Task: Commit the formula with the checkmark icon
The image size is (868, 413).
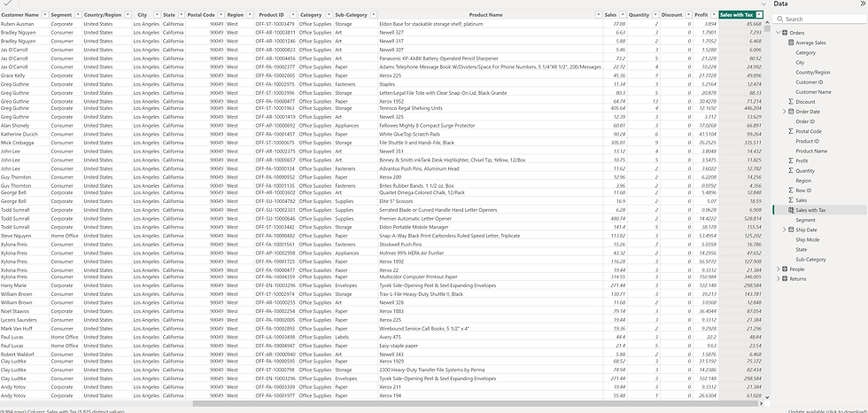Action: [x=8, y=4]
